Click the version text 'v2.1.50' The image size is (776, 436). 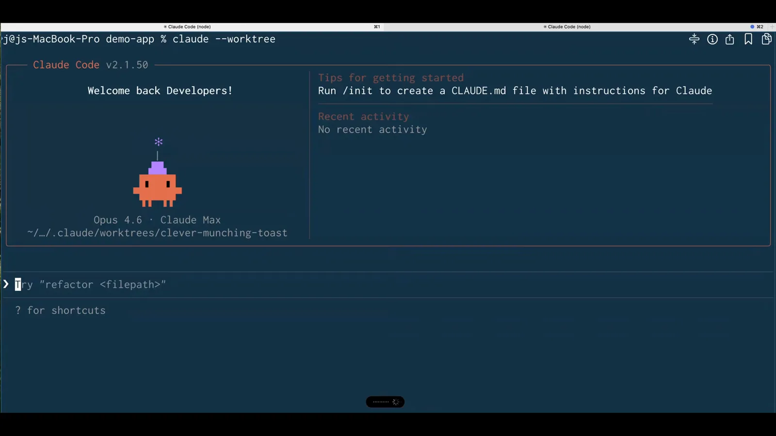pyautogui.click(x=127, y=65)
